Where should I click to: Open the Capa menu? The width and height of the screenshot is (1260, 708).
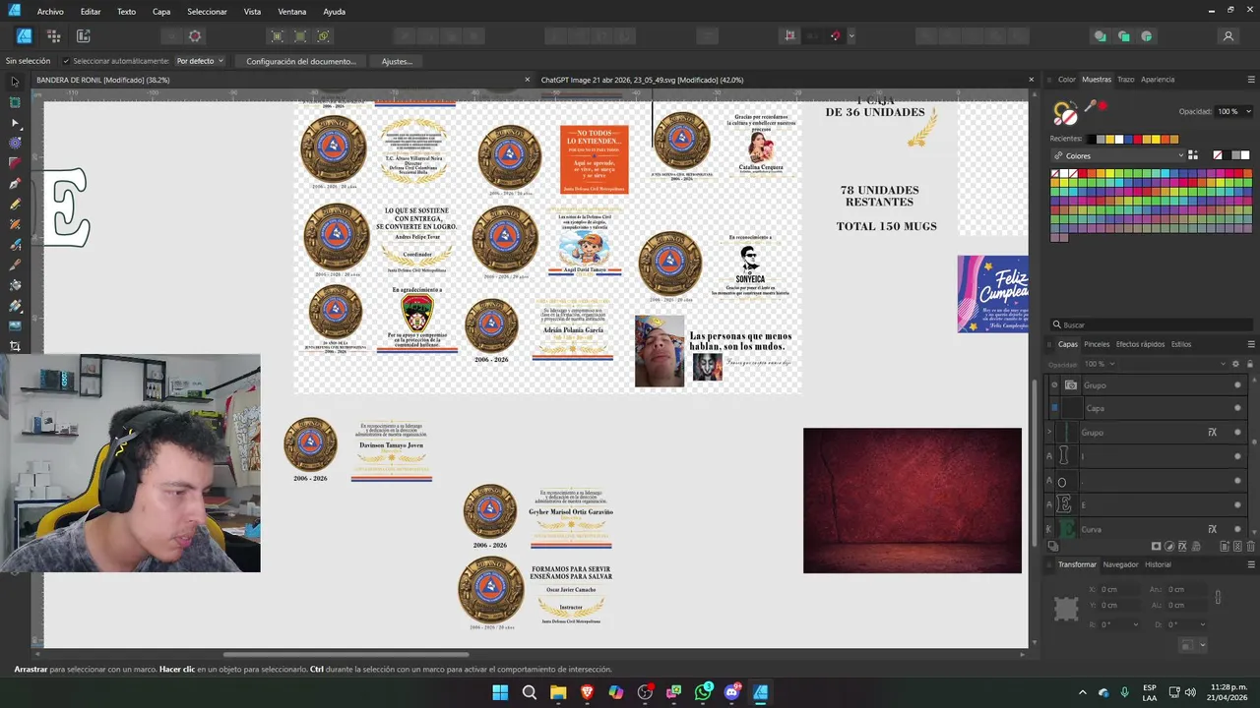pos(161,12)
